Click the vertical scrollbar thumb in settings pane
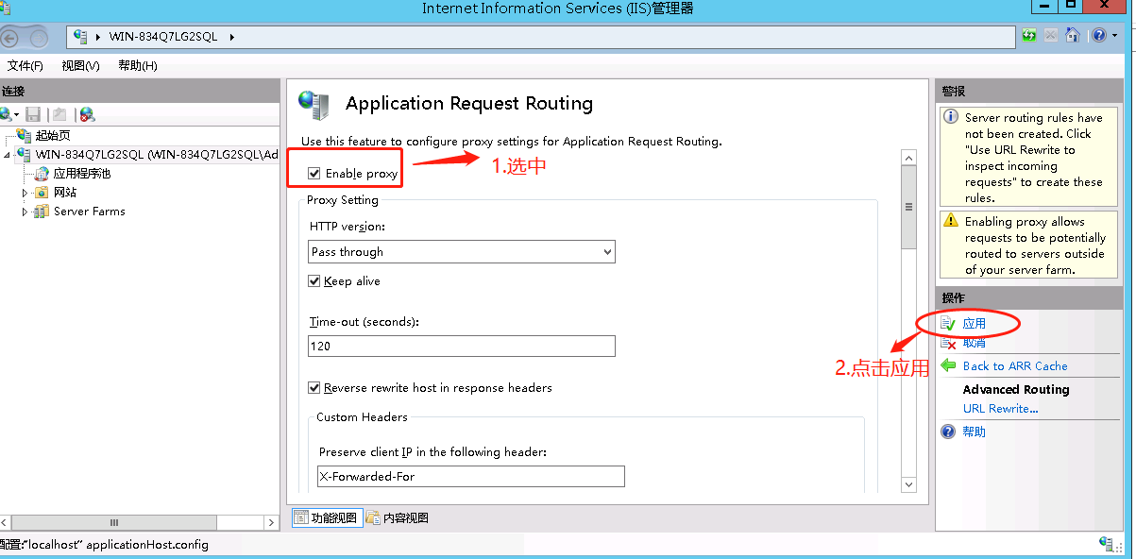This screenshot has height=559, width=1136. point(909,208)
